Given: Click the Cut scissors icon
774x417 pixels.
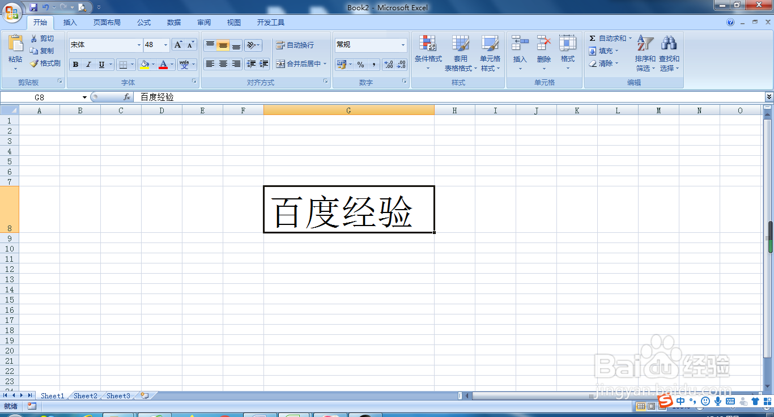Looking at the screenshot, I should 34,39.
